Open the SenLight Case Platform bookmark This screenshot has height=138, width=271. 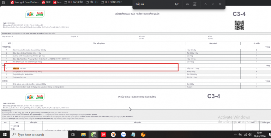pyautogui.click(x=25, y=2)
